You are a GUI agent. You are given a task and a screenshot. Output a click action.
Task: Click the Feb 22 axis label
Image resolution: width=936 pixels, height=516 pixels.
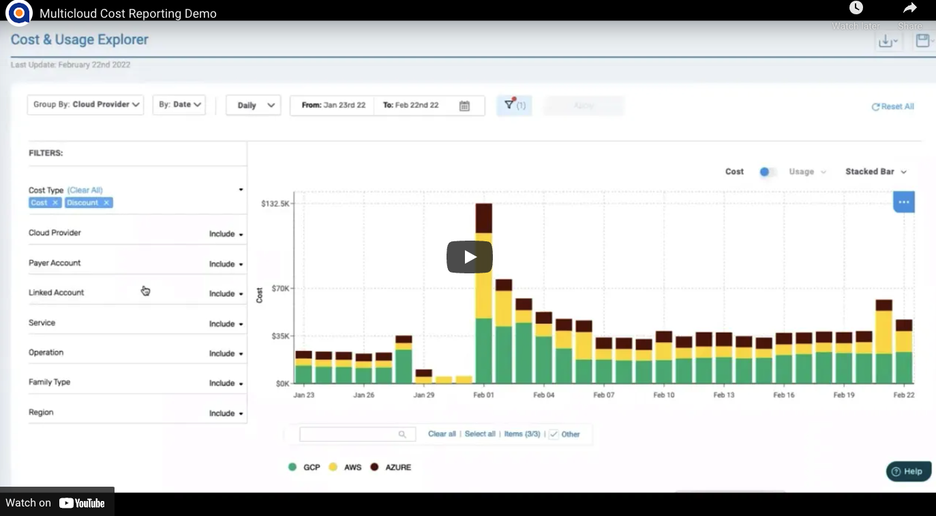pos(903,395)
